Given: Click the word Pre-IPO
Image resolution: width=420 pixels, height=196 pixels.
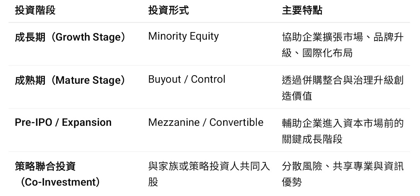Looking at the screenshot, I should [x=32, y=123].
